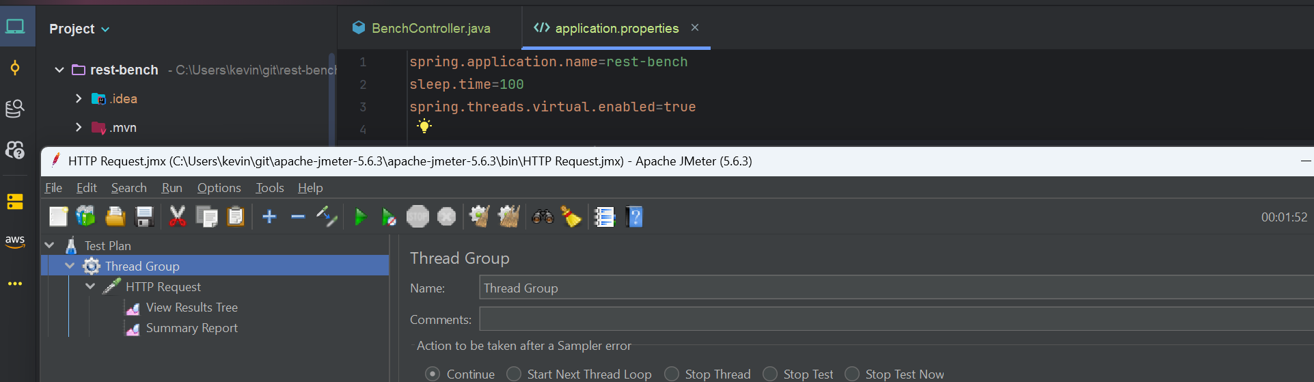Screen dimensions: 1314x382
Task: Select Stop Test Now radio button
Action: click(852, 374)
